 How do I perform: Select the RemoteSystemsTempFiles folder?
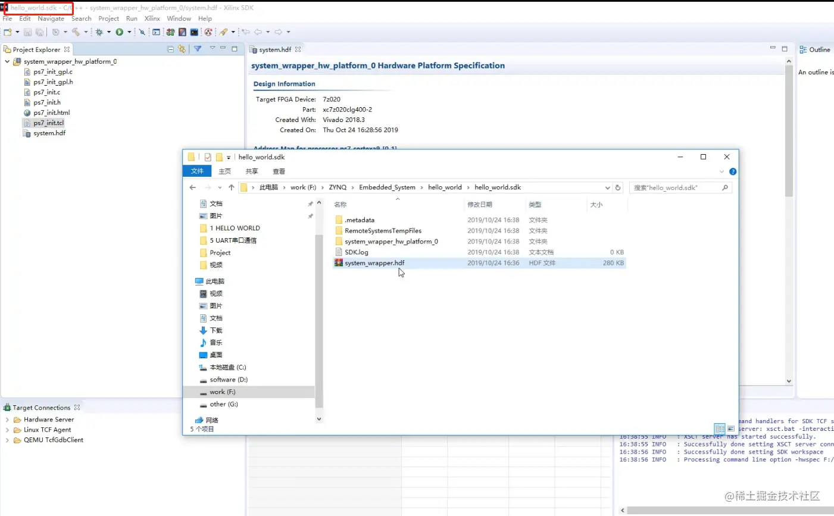(479, 231)
